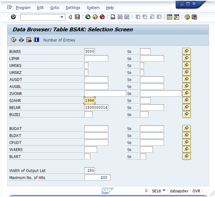Click the Find binoculars icon
The height and width of the screenshot is (197, 215).
[x=120, y=17]
